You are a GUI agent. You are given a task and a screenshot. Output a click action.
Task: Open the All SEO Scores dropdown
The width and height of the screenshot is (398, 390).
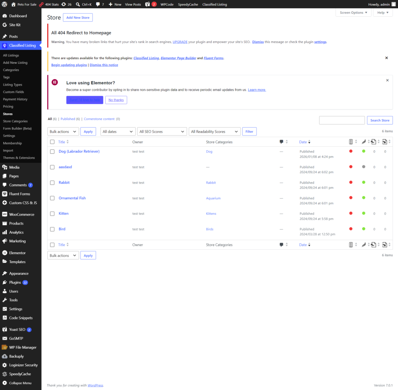(x=162, y=132)
